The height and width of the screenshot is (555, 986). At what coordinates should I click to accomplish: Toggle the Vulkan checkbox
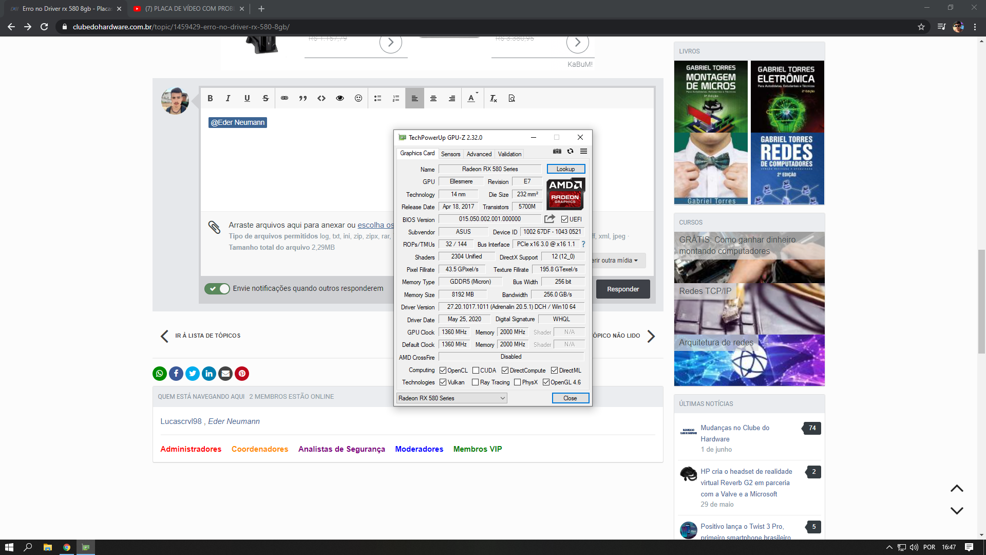click(443, 382)
